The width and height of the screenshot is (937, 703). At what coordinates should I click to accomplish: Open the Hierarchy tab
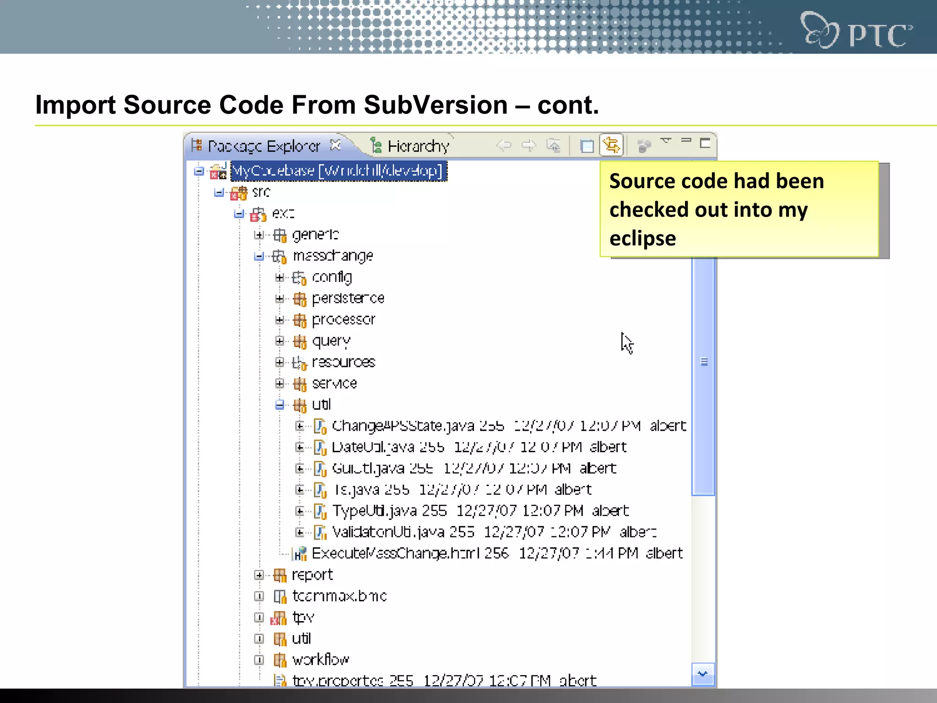click(409, 146)
